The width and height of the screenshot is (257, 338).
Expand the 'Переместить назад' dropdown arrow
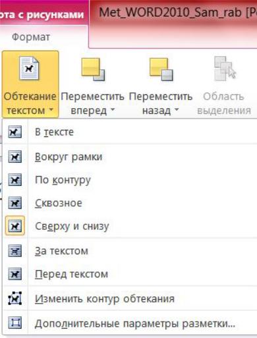[x=176, y=110]
